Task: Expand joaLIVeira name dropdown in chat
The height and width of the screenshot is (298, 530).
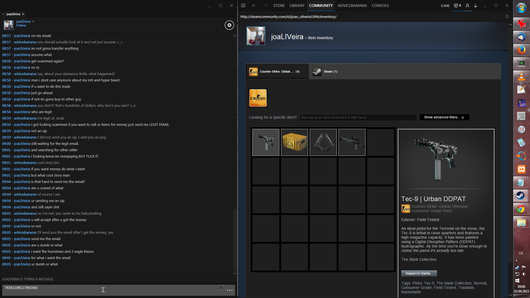Action: (x=33, y=21)
